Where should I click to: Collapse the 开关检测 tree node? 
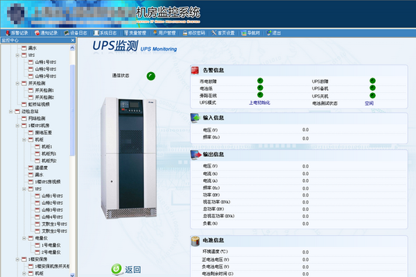click(x=17, y=83)
